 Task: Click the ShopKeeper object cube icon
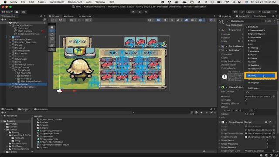pyautogui.click(x=221, y=22)
